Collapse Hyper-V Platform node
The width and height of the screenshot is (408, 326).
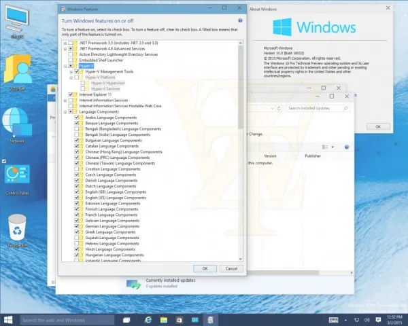click(x=71, y=77)
